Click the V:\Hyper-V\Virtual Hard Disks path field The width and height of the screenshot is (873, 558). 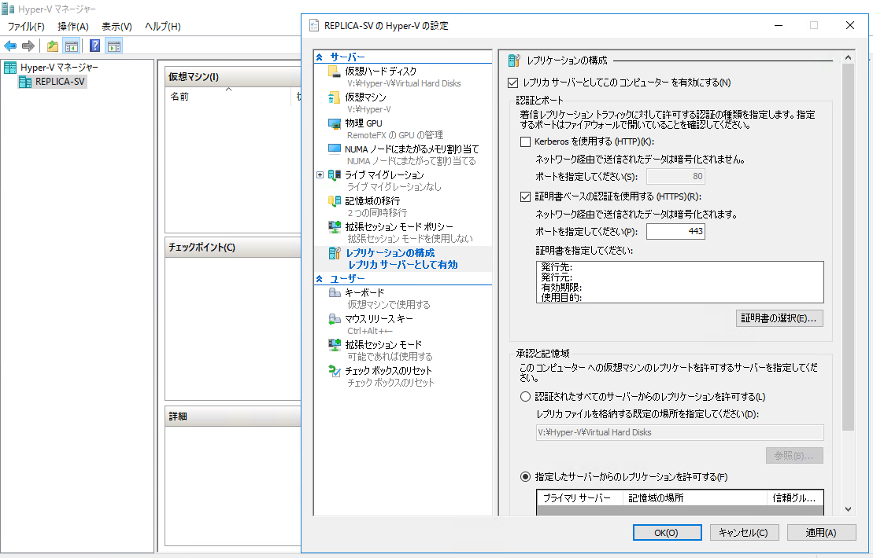[x=679, y=432]
